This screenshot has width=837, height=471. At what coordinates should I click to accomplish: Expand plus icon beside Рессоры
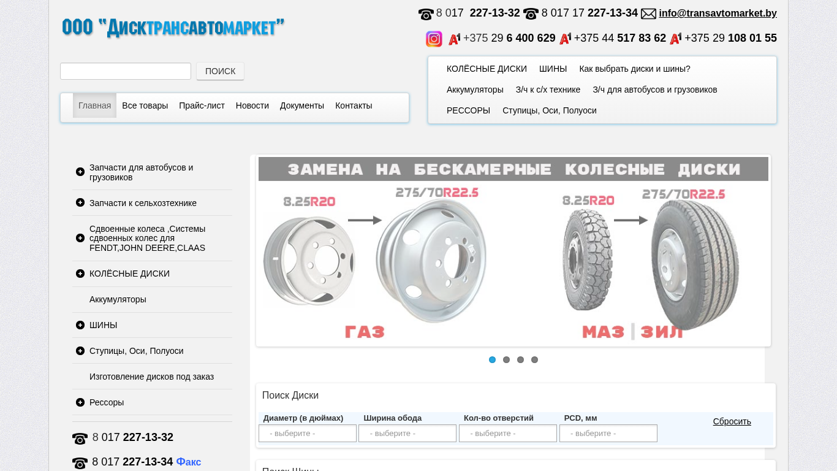pos(80,402)
